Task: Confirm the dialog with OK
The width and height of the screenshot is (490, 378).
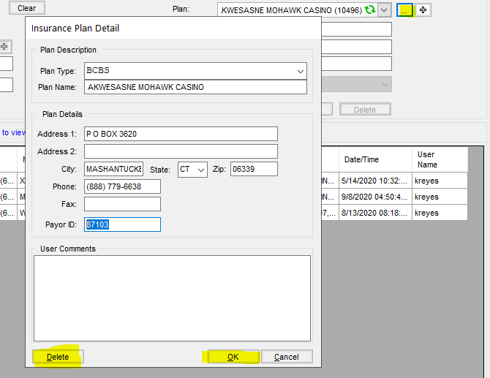Action: pos(233,357)
